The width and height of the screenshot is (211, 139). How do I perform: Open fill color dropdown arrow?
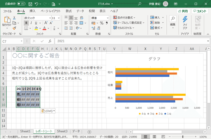point(40,28)
